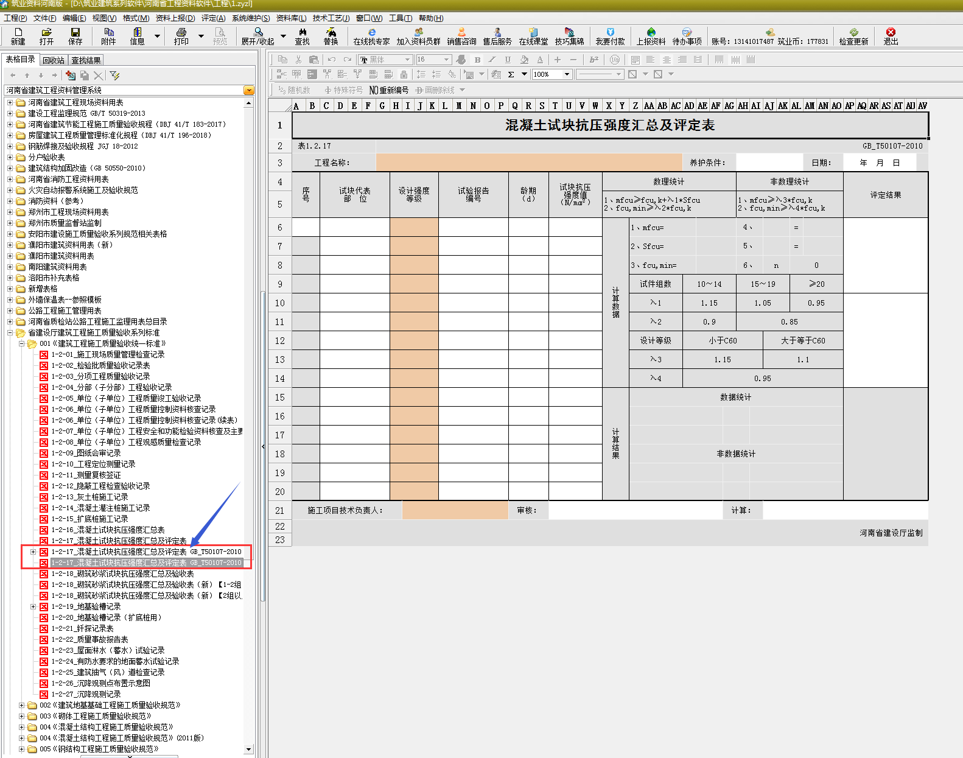
Task: Click the 打开 (Open) toolbar icon
Action: click(46, 36)
